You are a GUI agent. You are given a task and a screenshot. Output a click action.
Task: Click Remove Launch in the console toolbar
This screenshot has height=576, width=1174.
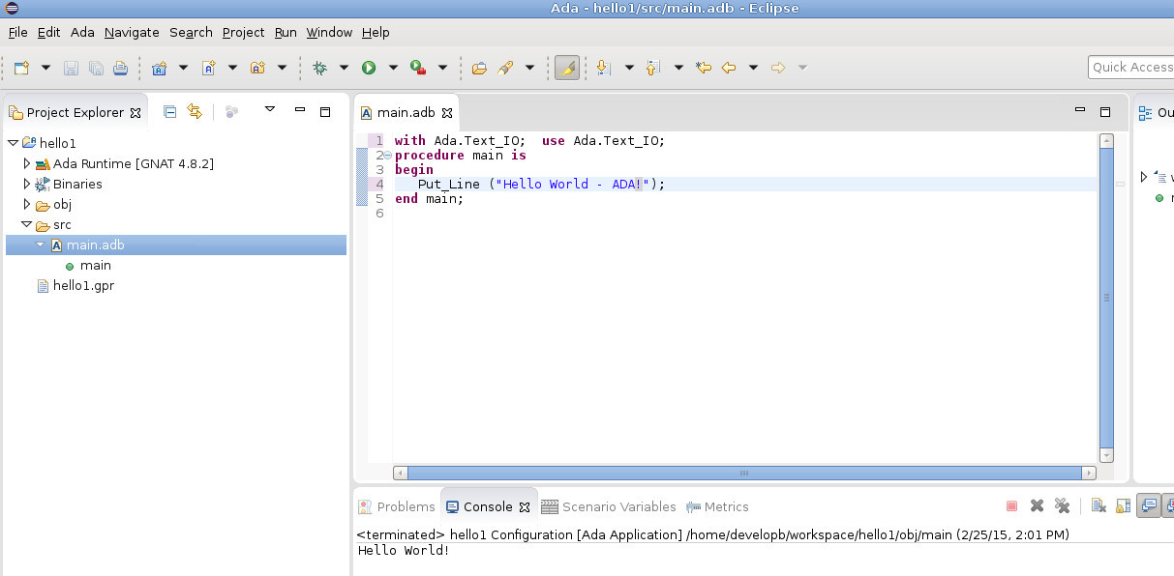click(1037, 505)
